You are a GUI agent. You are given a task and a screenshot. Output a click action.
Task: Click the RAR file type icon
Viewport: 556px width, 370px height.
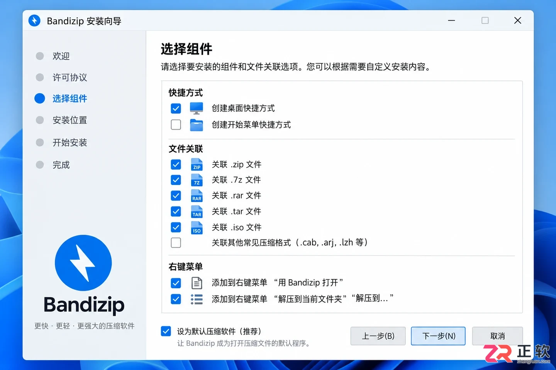pyautogui.click(x=197, y=196)
